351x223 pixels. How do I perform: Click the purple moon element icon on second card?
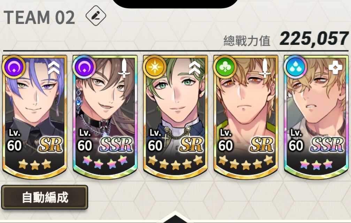coord(84,67)
